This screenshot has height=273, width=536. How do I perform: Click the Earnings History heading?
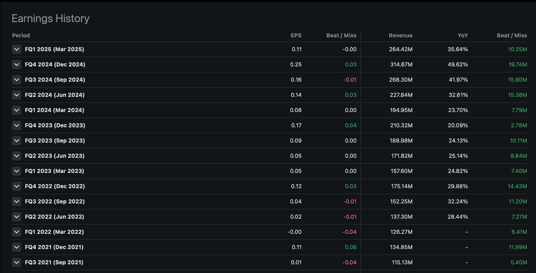(50, 18)
